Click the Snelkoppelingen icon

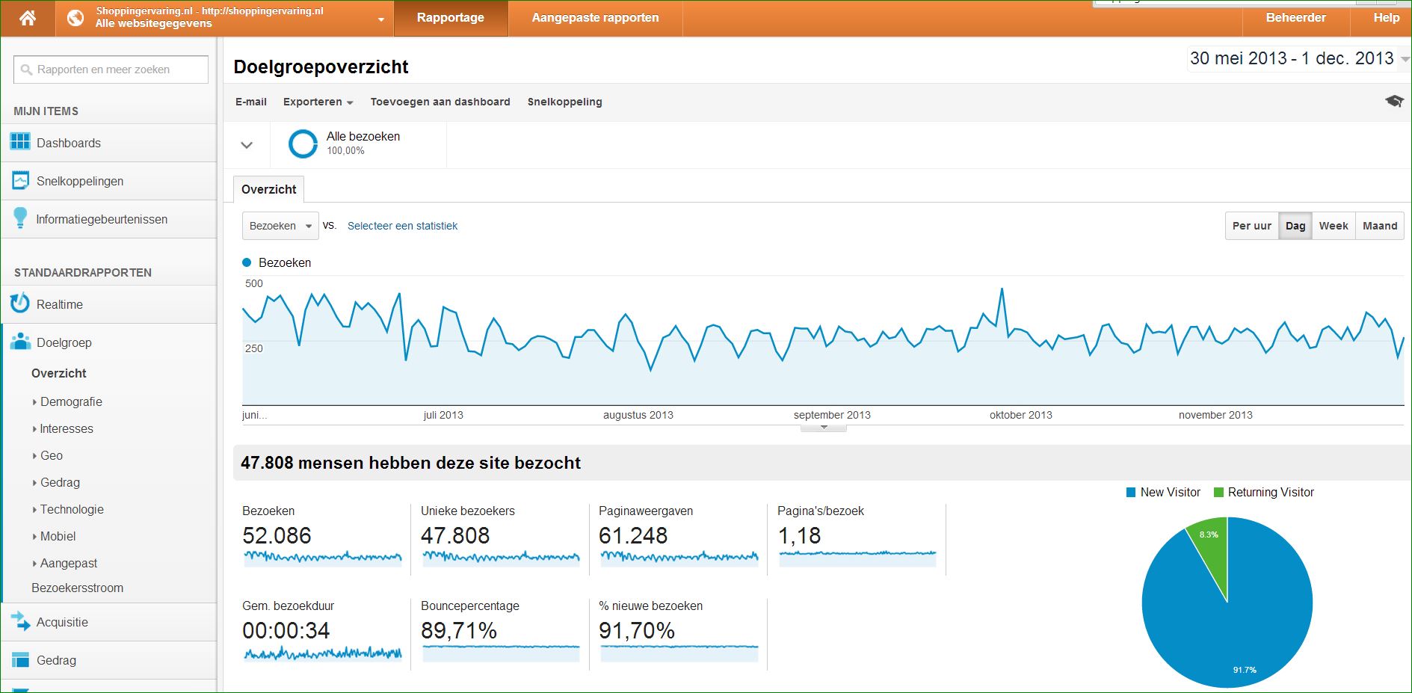[20, 180]
